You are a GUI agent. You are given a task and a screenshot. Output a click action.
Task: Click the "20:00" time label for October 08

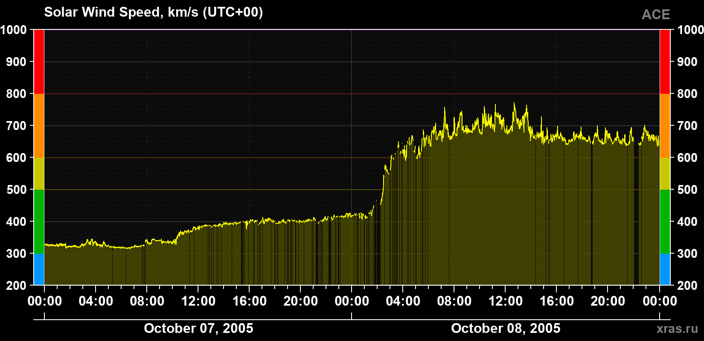(x=608, y=301)
